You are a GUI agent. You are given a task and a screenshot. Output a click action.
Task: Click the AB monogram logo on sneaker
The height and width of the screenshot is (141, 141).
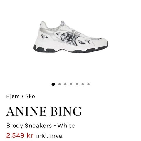pyautogui.click(x=70, y=38)
